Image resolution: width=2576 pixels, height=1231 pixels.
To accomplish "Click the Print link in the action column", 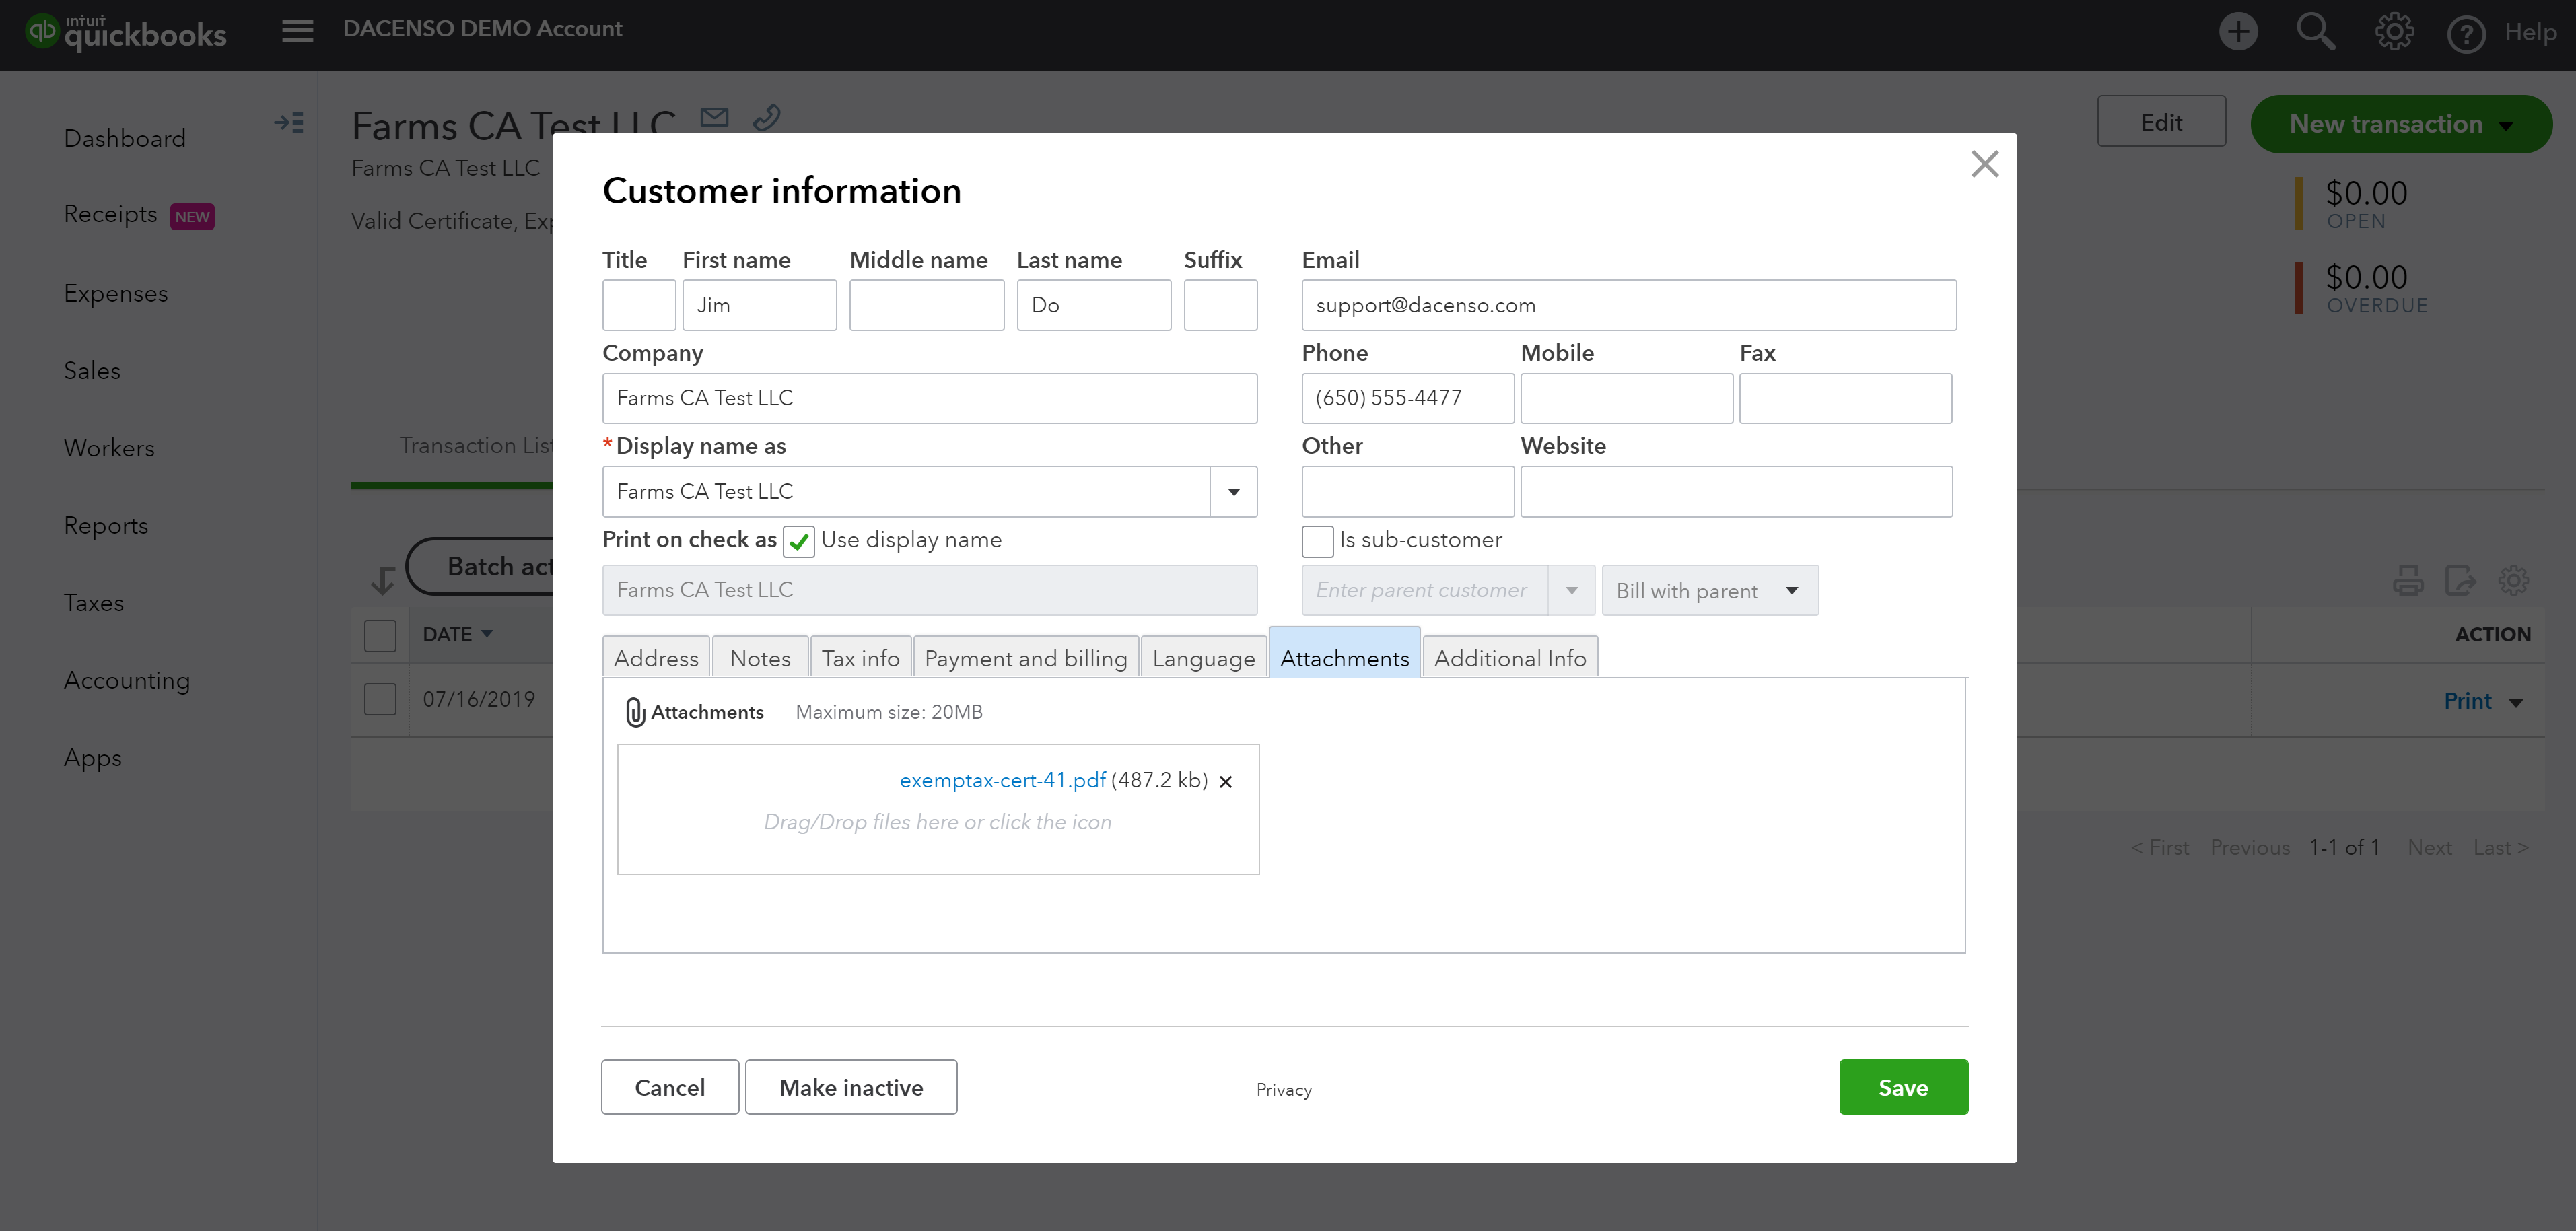I will (x=2467, y=701).
